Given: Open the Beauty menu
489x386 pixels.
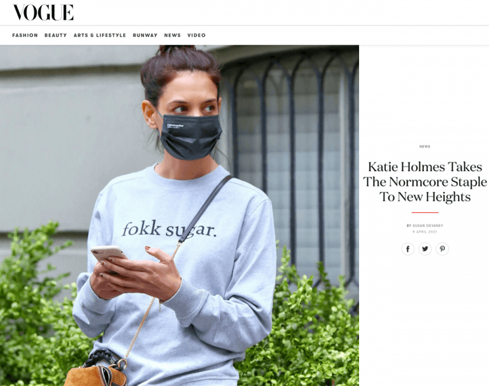Looking at the screenshot, I should (55, 35).
